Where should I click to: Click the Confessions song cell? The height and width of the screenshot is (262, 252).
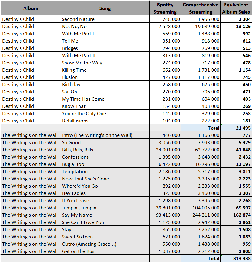(105, 157)
